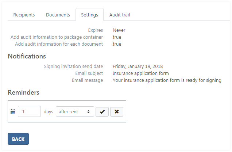Click the Expires label
Image resolution: width=232 pixels, height=152 pixels.
tap(95, 30)
